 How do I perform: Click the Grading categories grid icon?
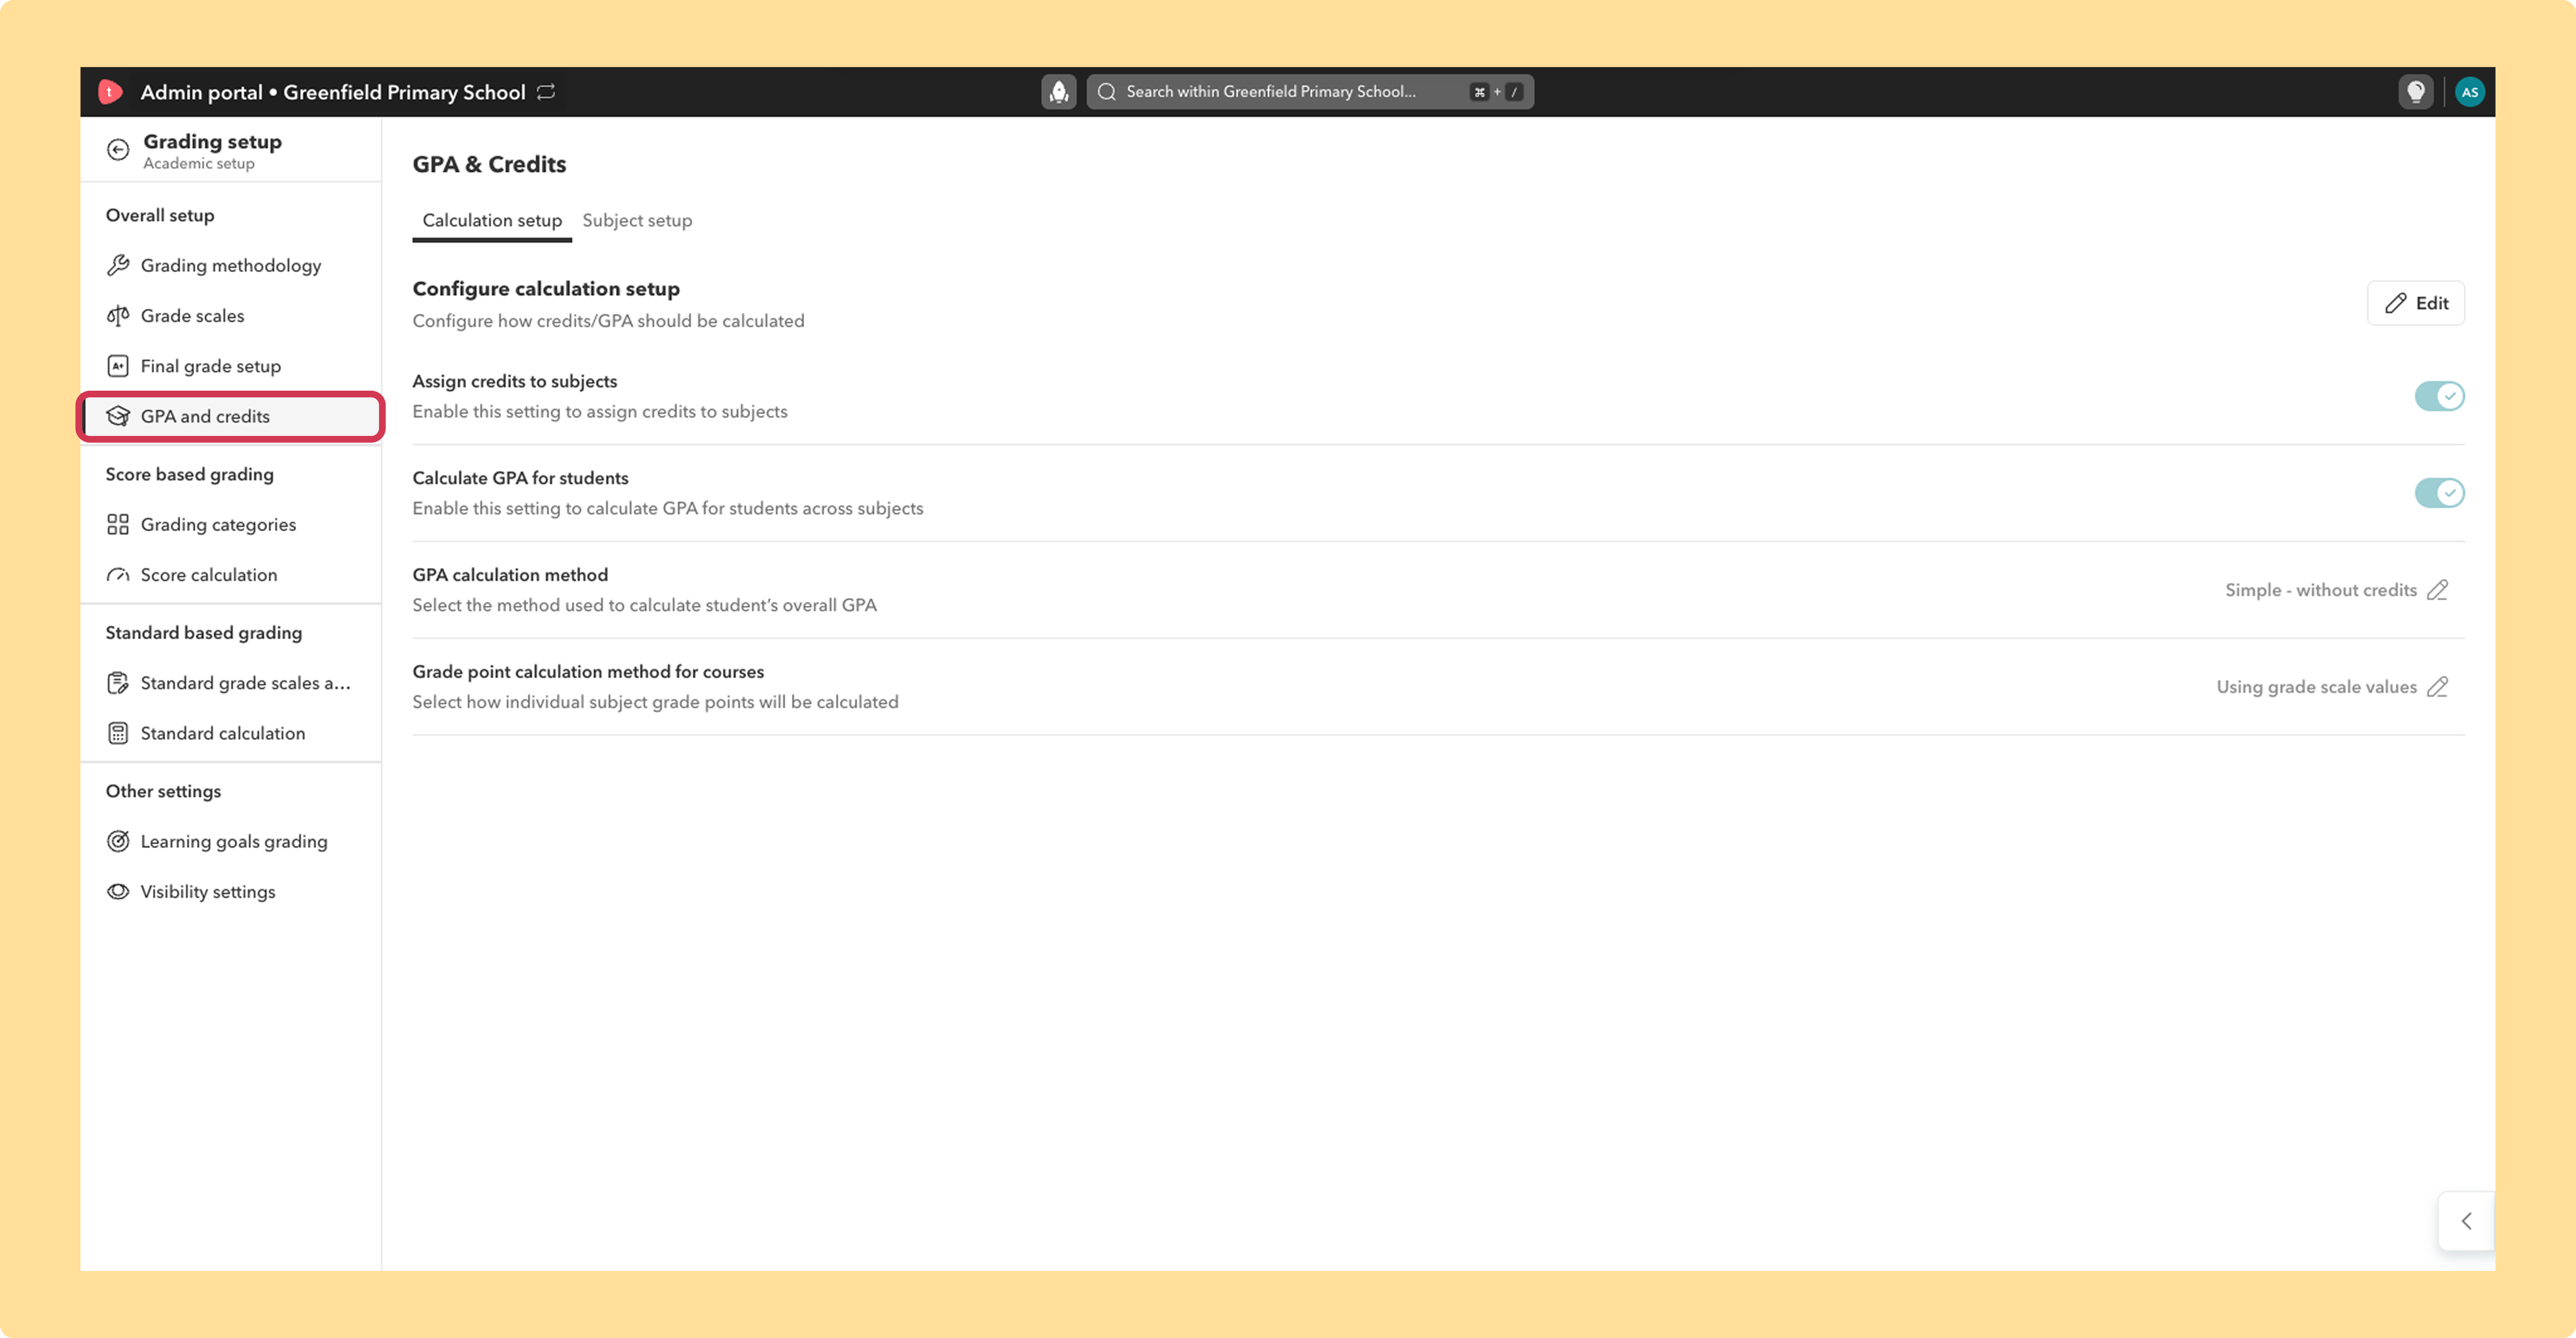tap(118, 525)
